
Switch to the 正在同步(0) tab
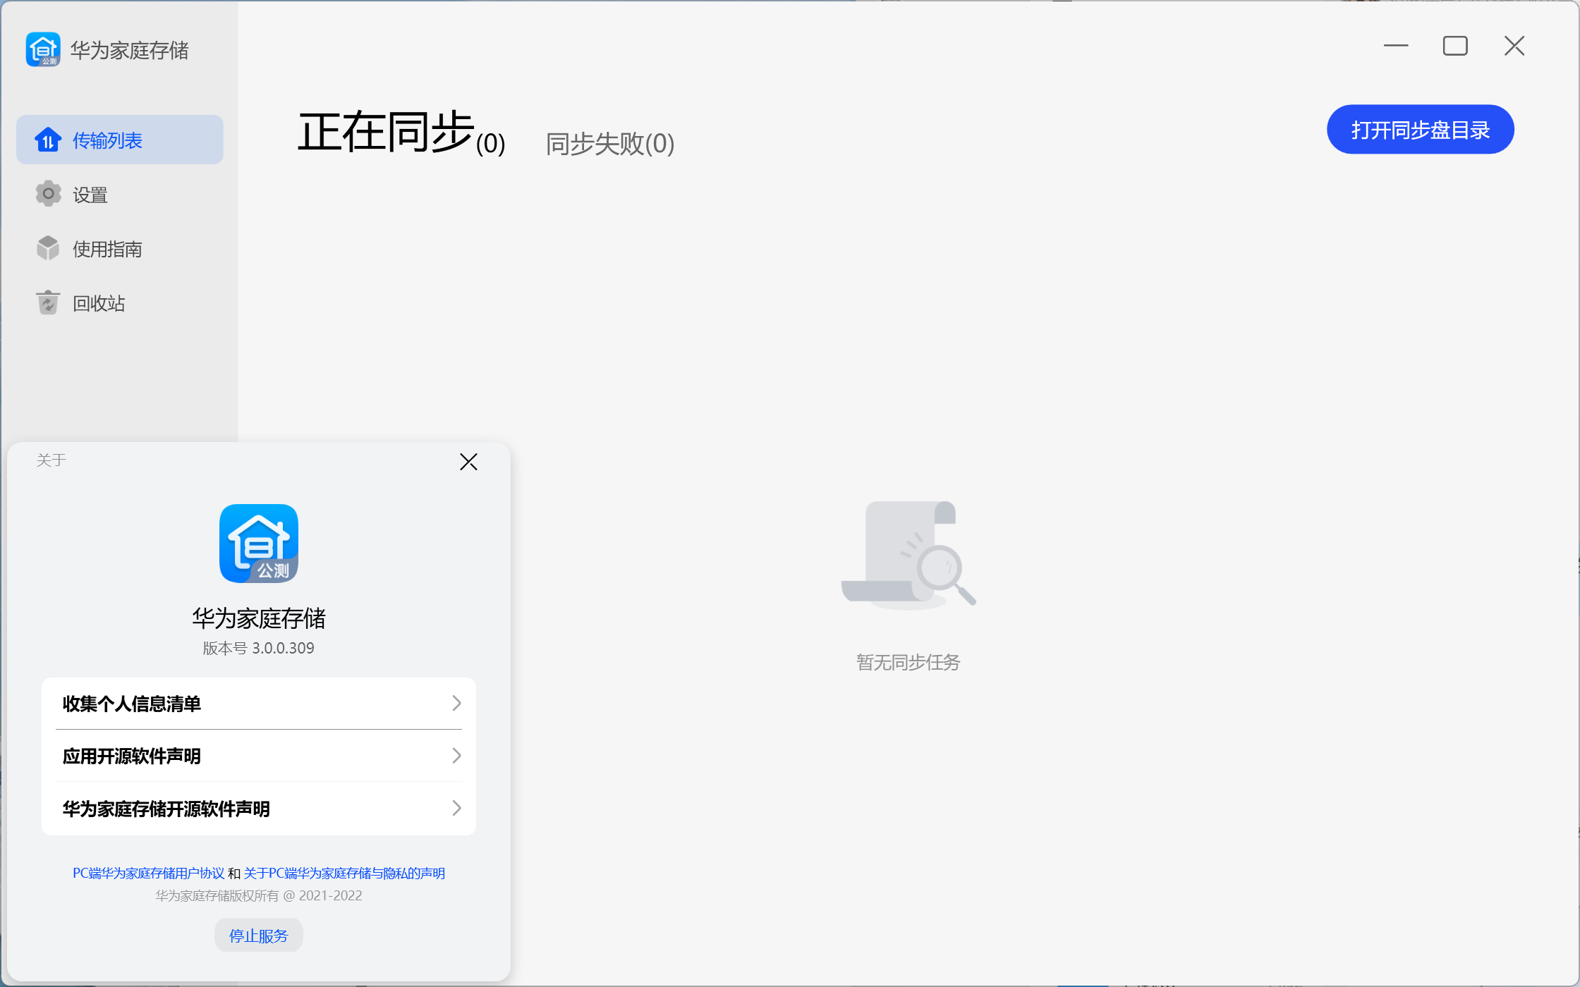click(x=401, y=133)
